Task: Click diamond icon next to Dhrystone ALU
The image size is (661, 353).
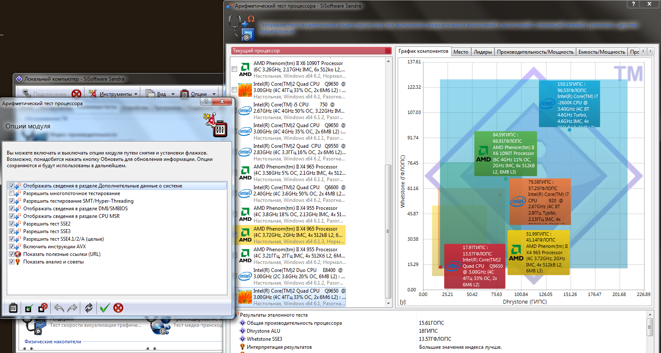Action: (x=243, y=331)
